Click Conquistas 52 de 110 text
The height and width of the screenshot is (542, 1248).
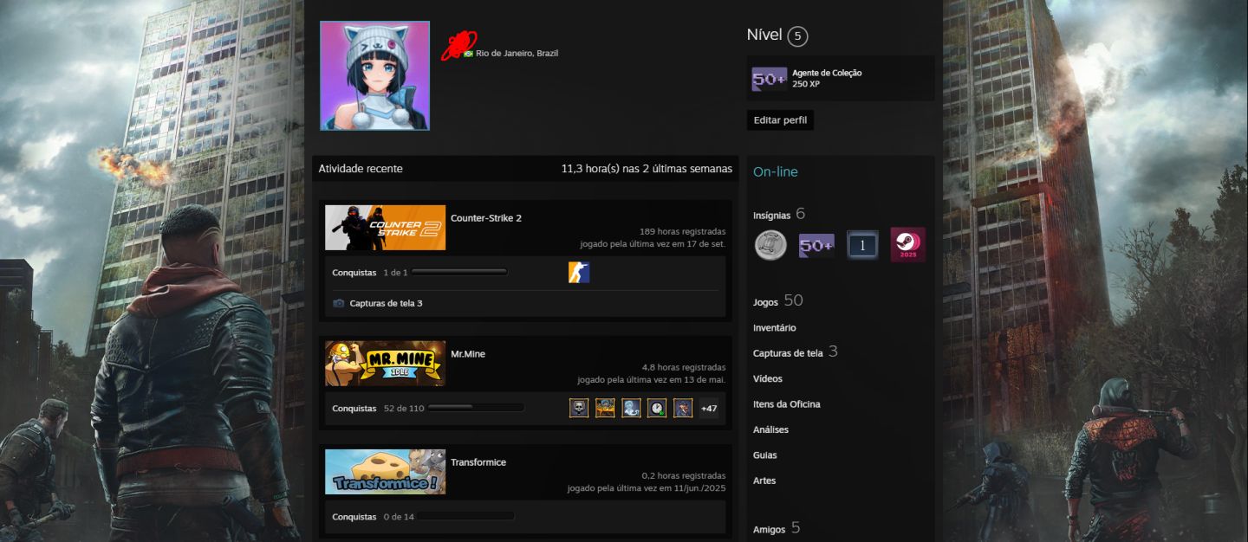tap(378, 409)
